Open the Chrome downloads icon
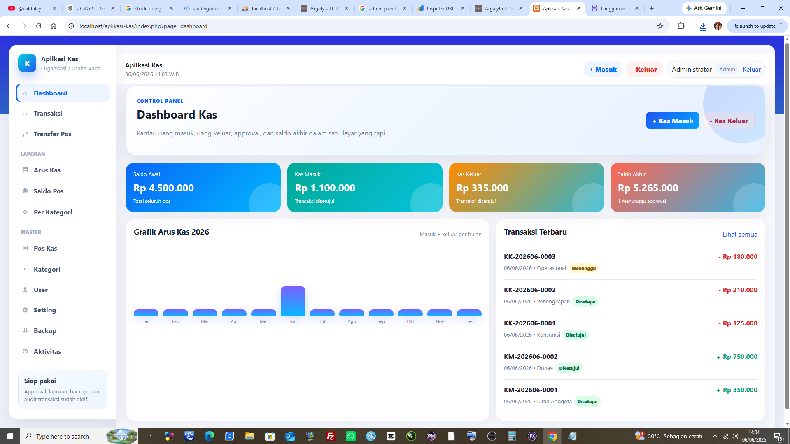Viewport: 790px width, 444px height. 703,26
